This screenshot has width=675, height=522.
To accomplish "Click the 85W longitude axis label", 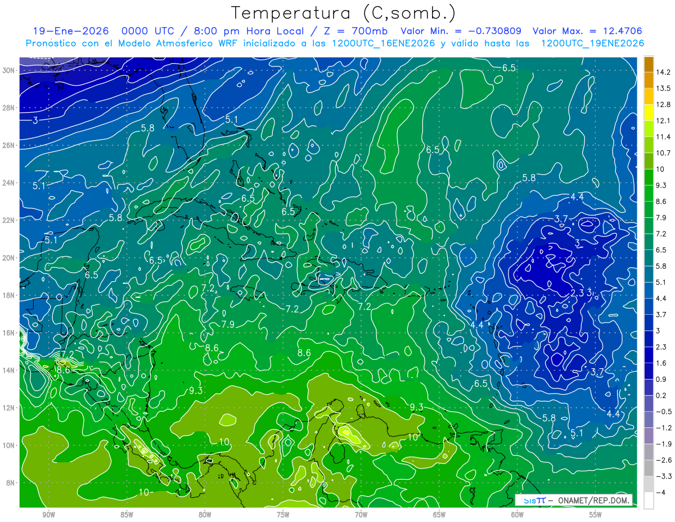I will [127, 514].
